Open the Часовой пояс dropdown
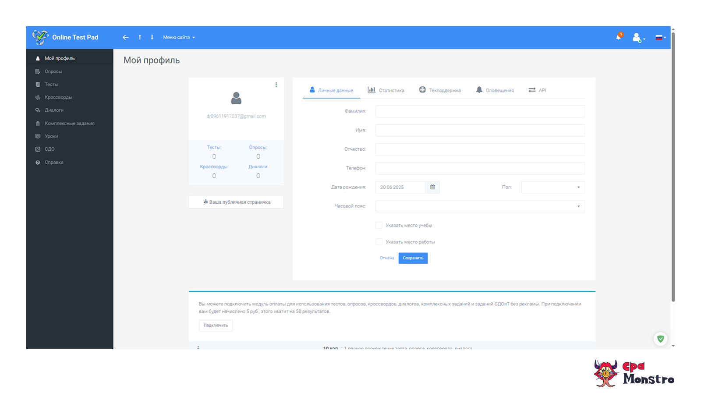This screenshot has width=701, height=414. 480,206
